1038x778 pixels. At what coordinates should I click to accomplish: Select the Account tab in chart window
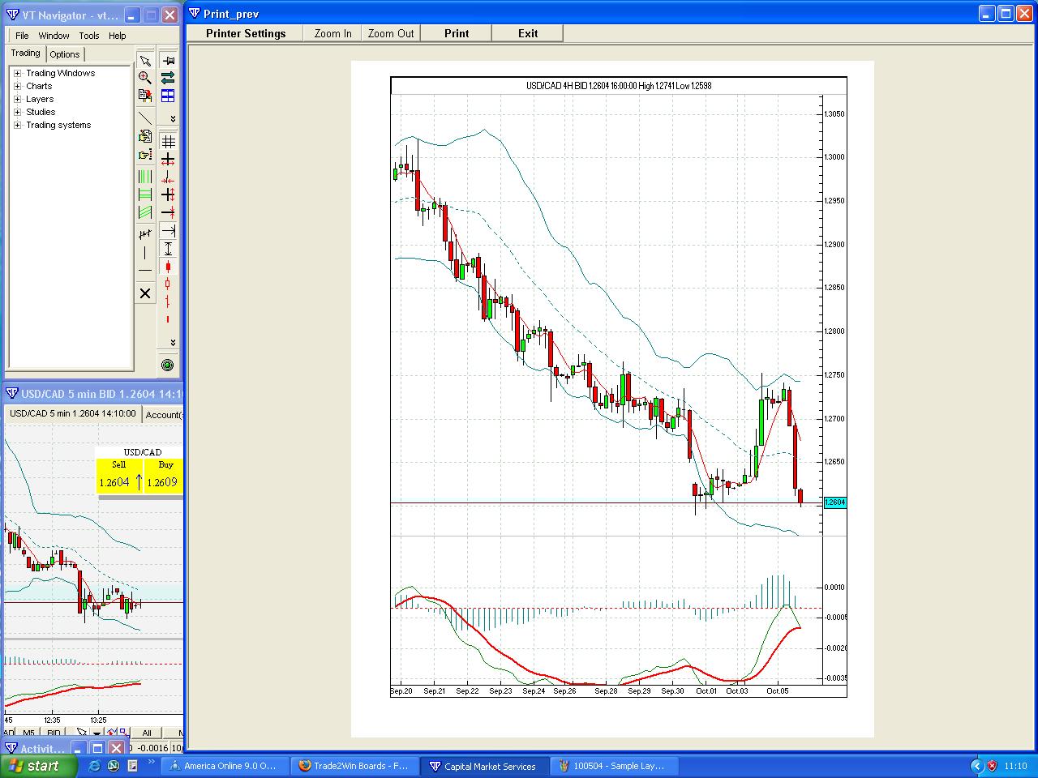coord(164,414)
